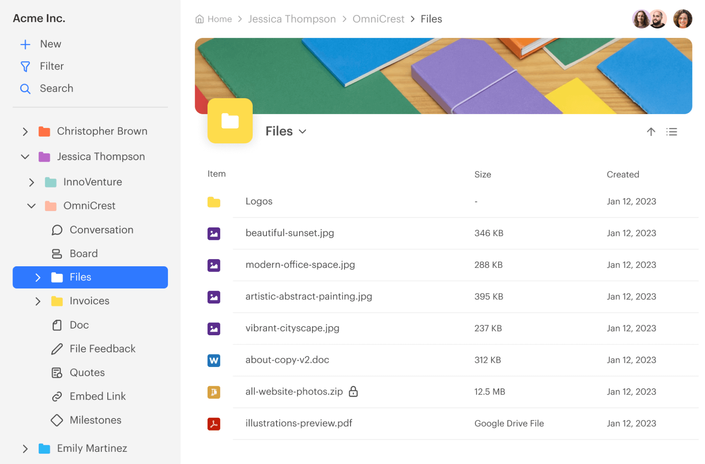Open Jessica Thompson from the breadcrumb
This screenshot has width=705, height=464.
(x=292, y=19)
